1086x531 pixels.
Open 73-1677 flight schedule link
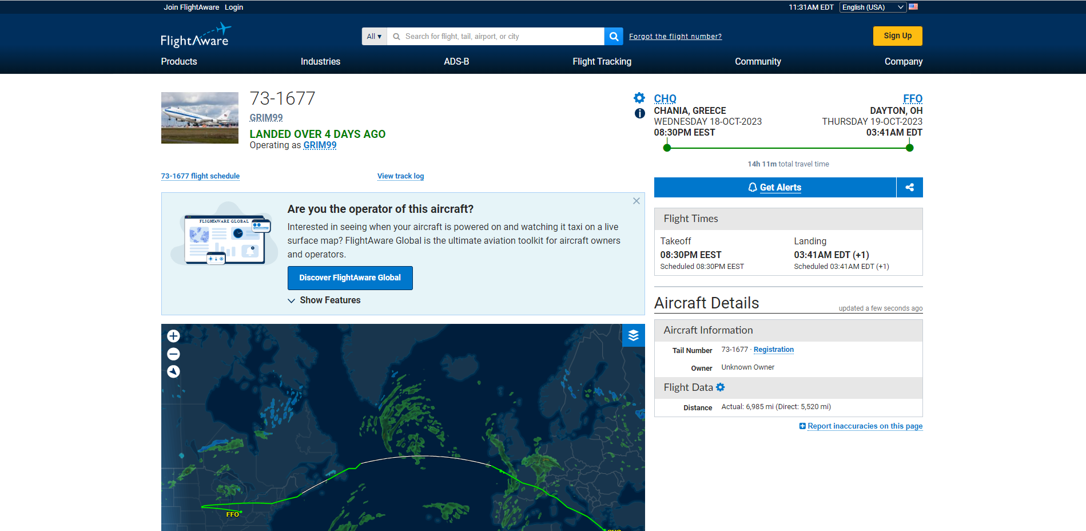pyautogui.click(x=200, y=176)
